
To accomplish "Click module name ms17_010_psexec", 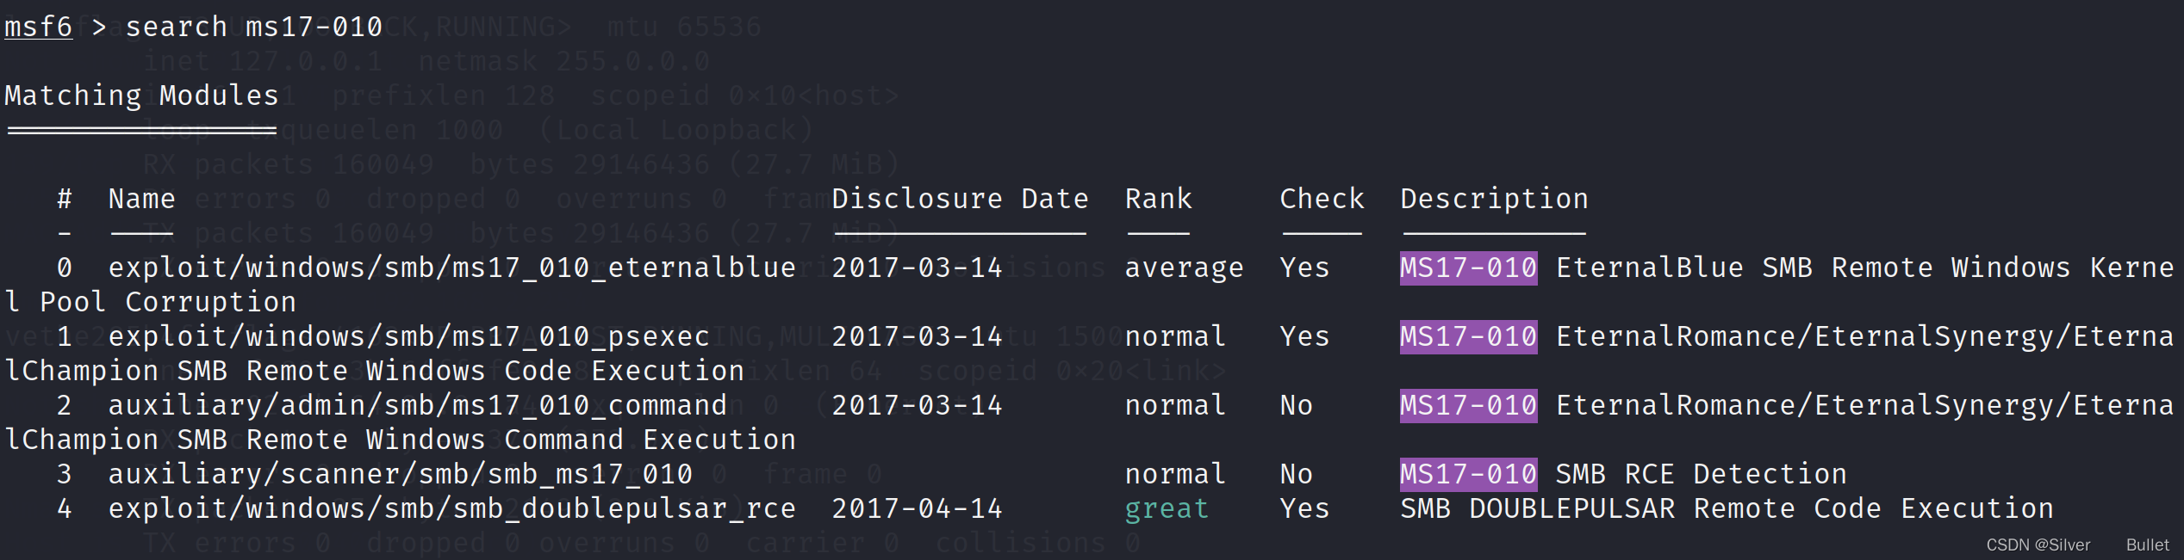I will [x=408, y=336].
